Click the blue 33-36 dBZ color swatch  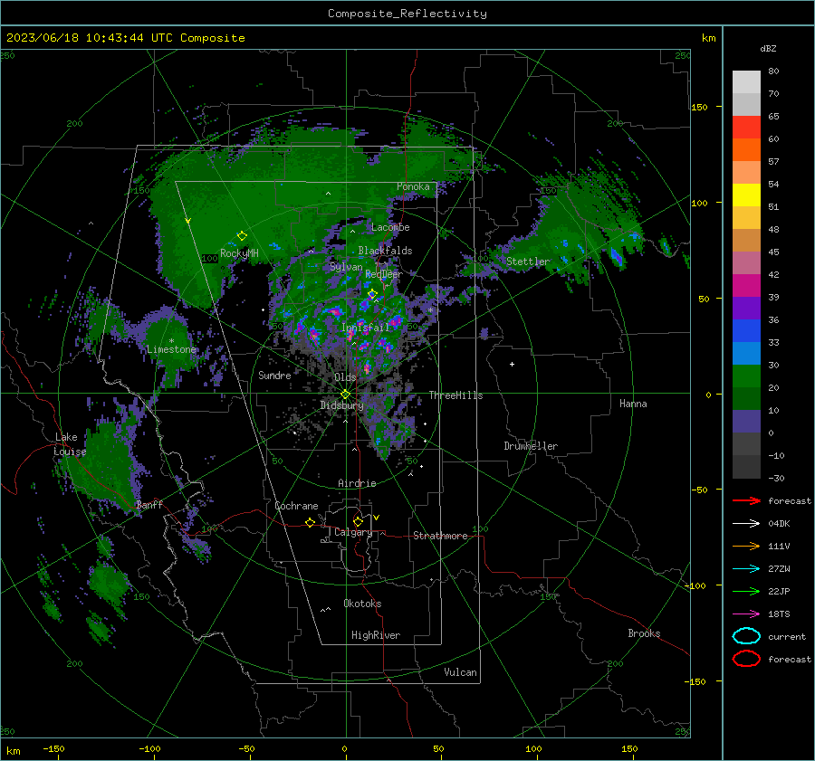(x=746, y=331)
